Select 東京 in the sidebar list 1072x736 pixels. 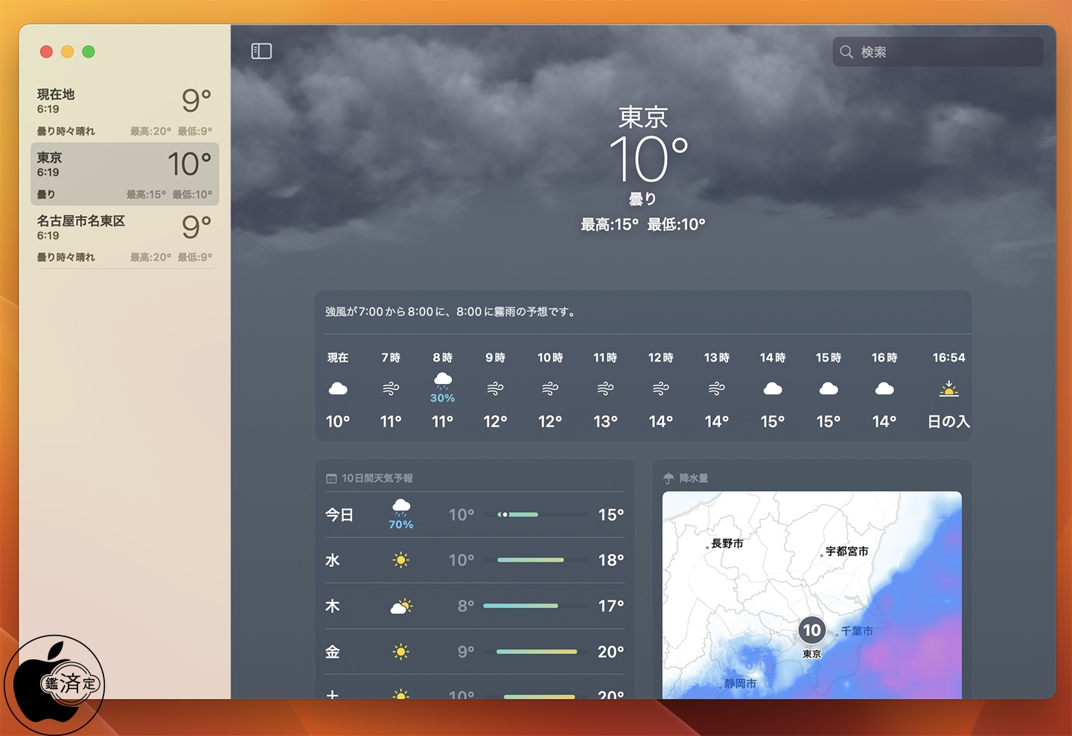(x=124, y=174)
